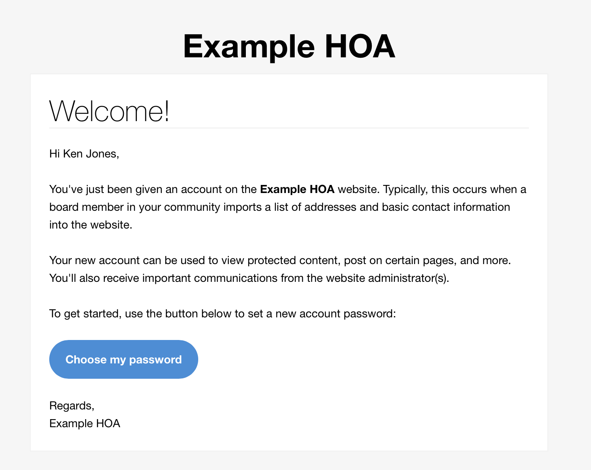Click the Choose my password button
The width and height of the screenshot is (591, 470).
click(124, 359)
